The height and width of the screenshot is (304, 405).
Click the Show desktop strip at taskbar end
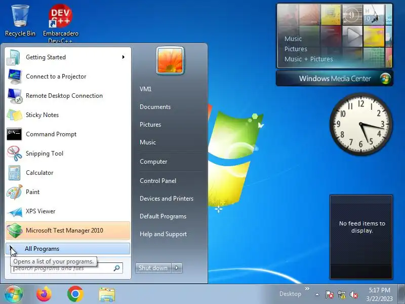401,294
